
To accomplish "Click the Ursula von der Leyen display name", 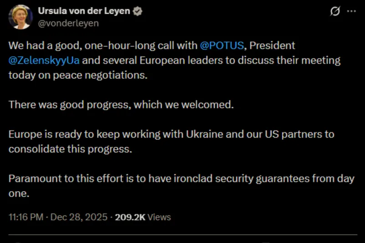I will coord(84,11).
